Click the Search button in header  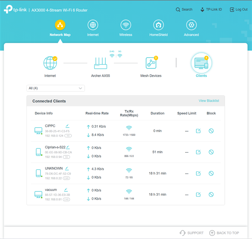(184, 9)
